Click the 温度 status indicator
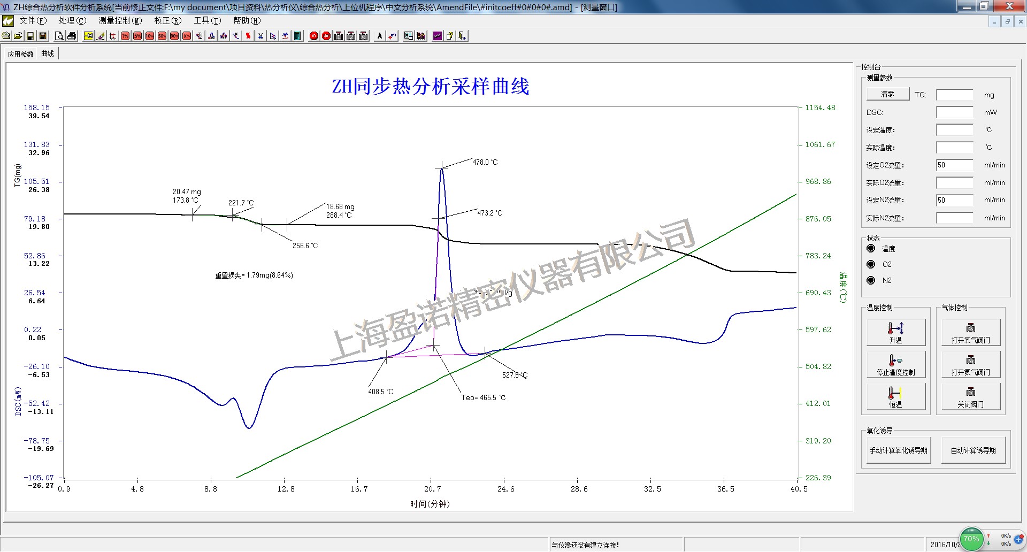The width and height of the screenshot is (1027, 552). (x=871, y=249)
